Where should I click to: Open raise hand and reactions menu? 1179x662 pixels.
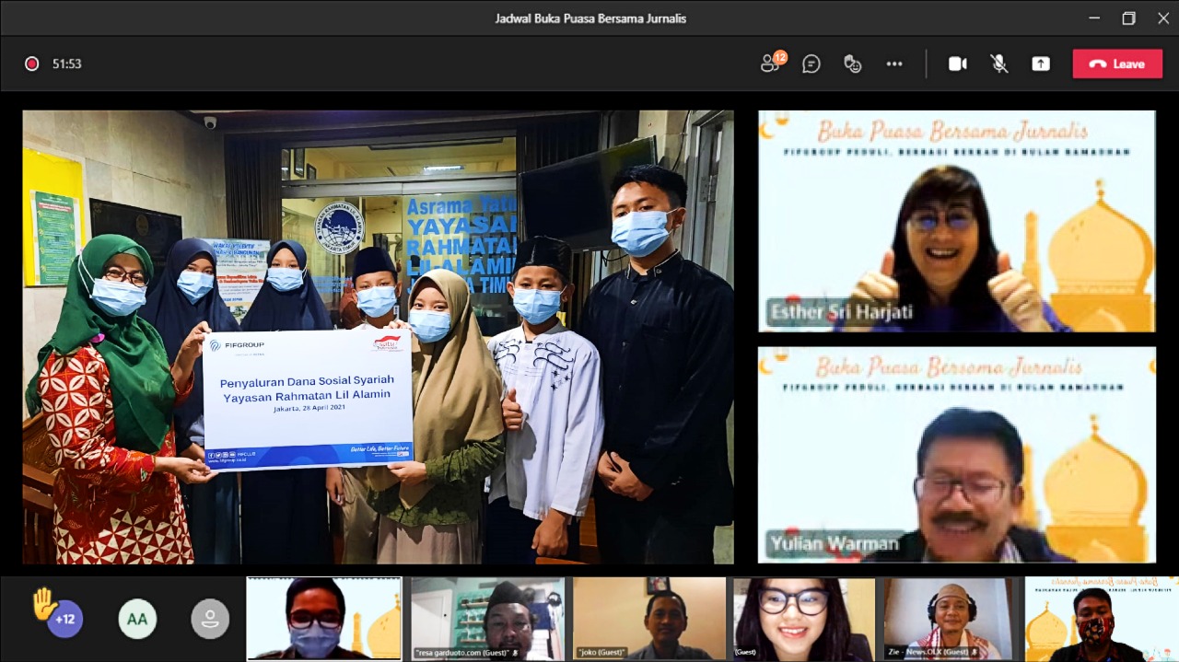[x=853, y=64]
